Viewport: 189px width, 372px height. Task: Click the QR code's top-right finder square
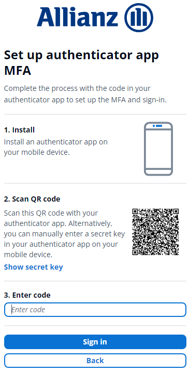[176, 212]
